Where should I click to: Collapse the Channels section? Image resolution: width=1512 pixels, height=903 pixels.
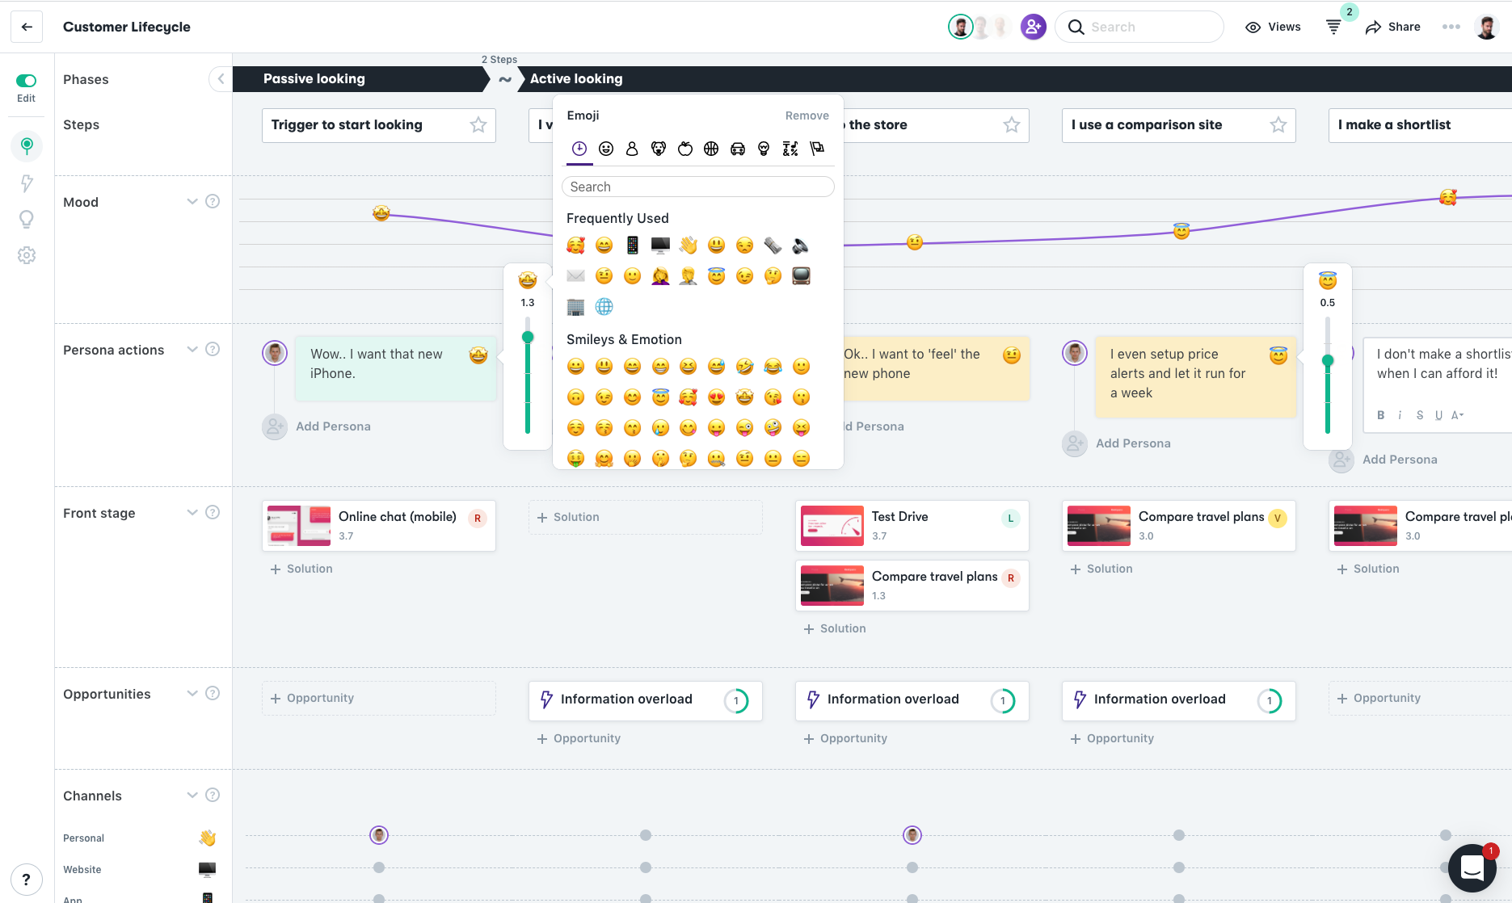(192, 795)
